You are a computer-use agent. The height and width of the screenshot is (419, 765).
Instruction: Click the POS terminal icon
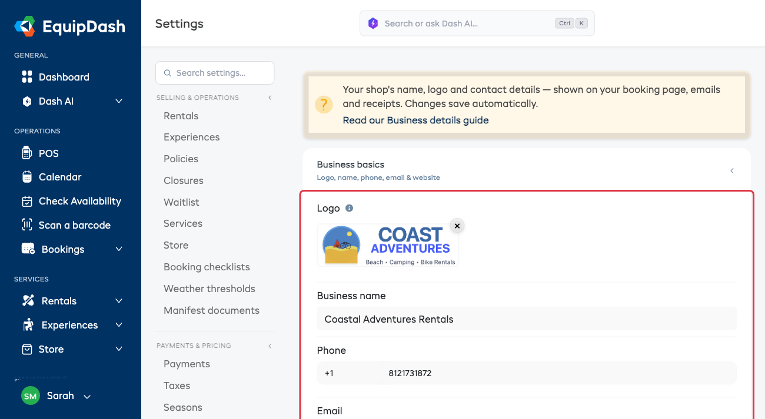click(x=27, y=153)
